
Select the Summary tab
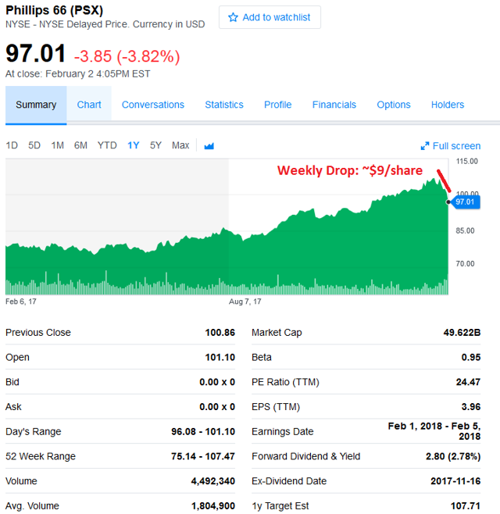pos(36,105)
